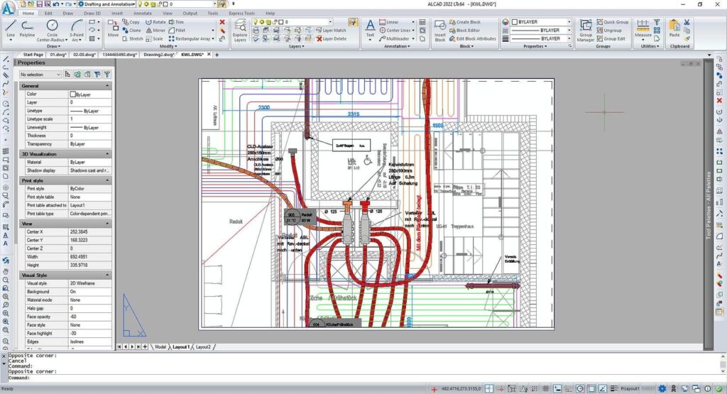Toggle the grid display in status bar
This screenshot has width=727, height=394.
coord(546,389)
